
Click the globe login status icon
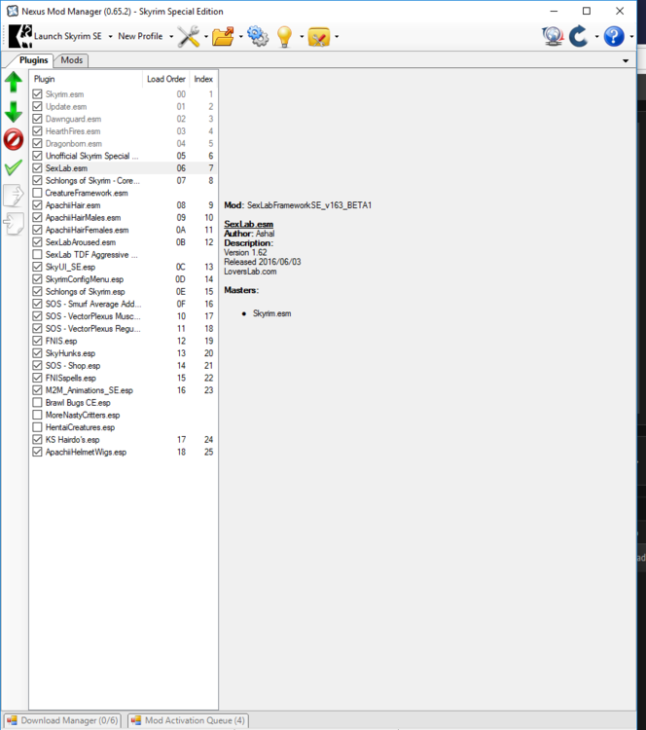tap(553, 36)
